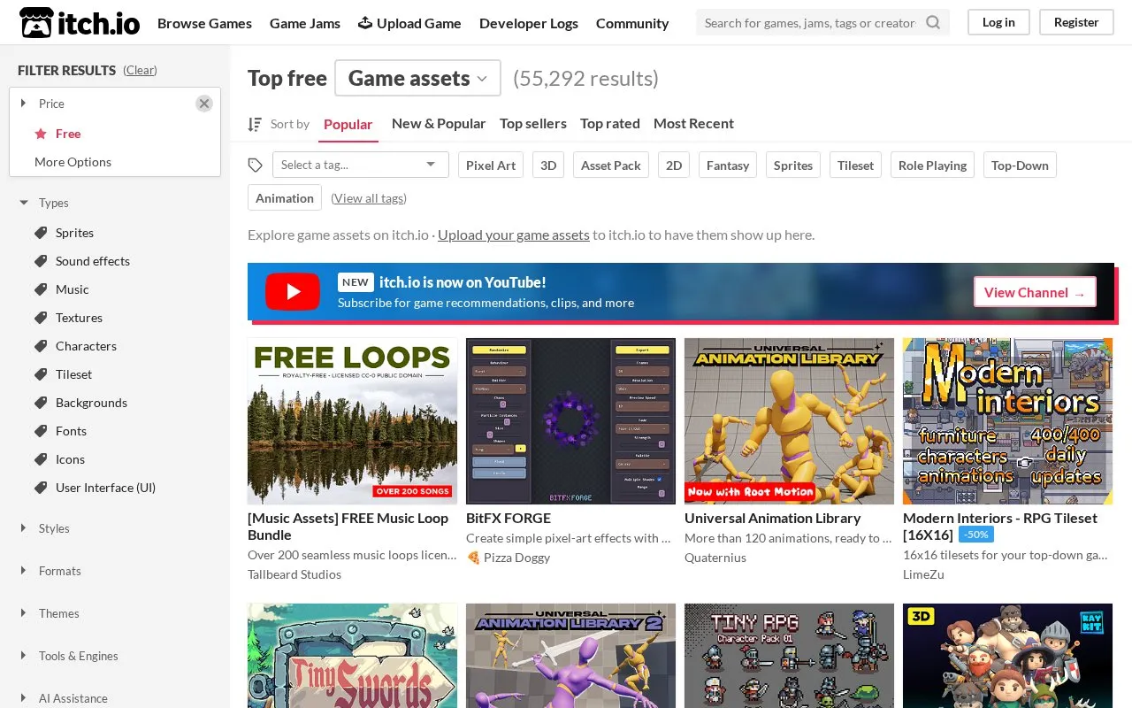Open More Options under Price
Viewport: 1132px width, 708px height.
click(73, 162)
